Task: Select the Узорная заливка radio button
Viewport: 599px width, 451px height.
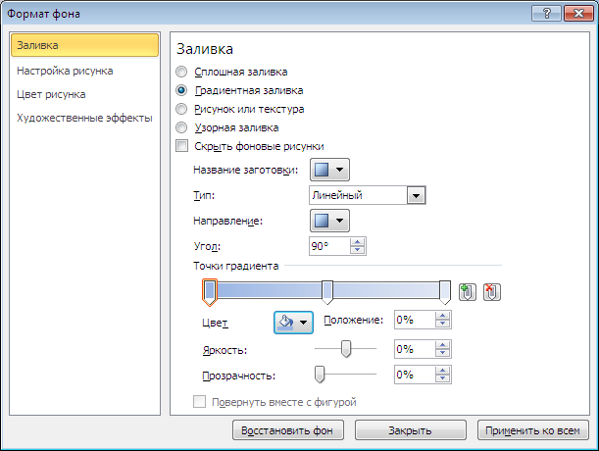Action: (181, 127)
